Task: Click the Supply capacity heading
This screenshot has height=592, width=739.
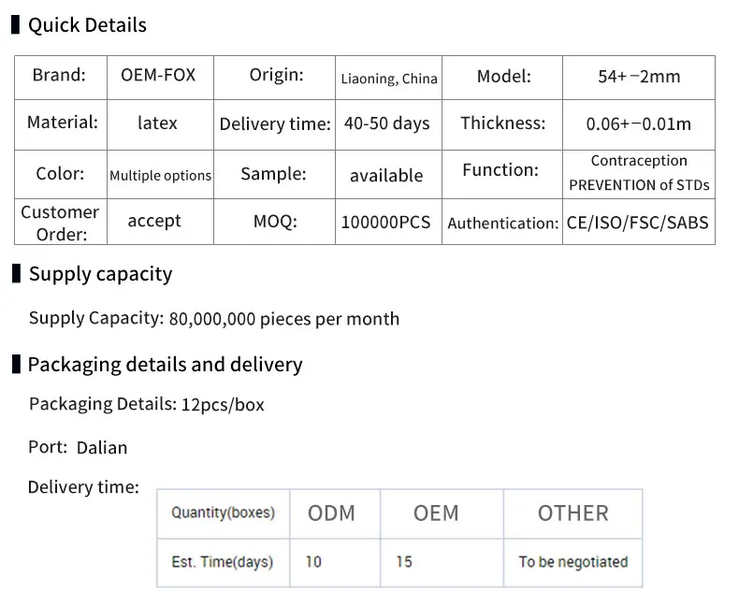Action: [x=100, y=274]
